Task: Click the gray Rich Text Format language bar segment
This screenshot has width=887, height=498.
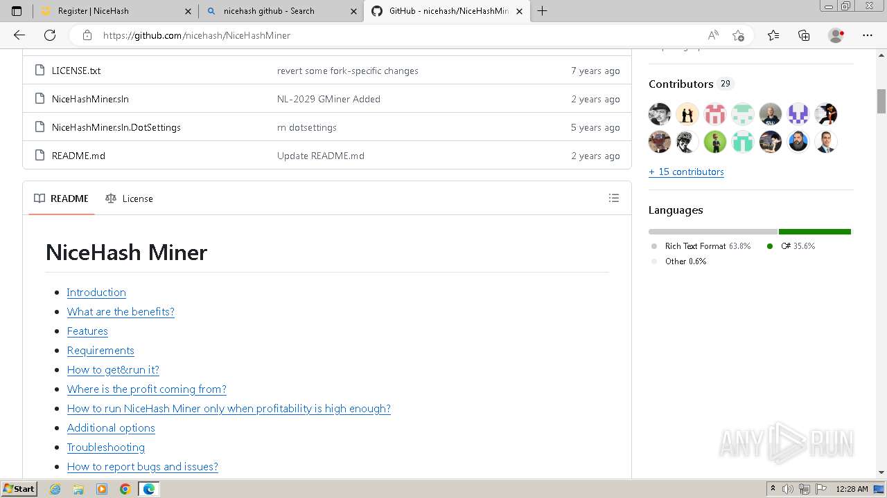Action: [713, 232]
